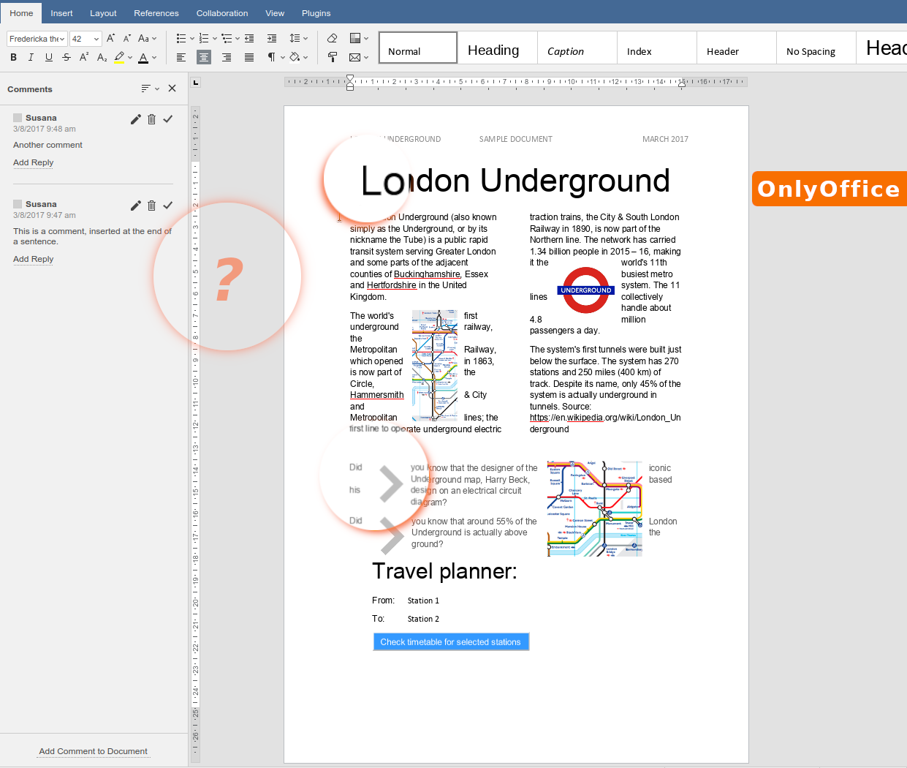Screen dimensions: 907x768
Task: Expand the font color arrow
Action: coord(154,57)
